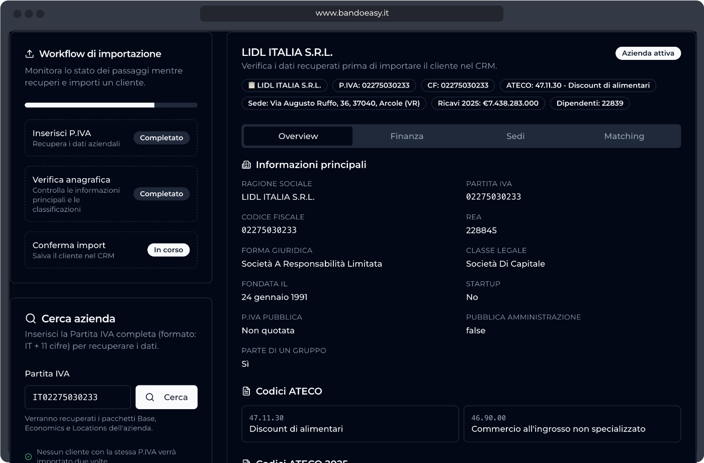
Task: Click the REA value 228845
Action: pyautogui.click(x=481, y=230)
